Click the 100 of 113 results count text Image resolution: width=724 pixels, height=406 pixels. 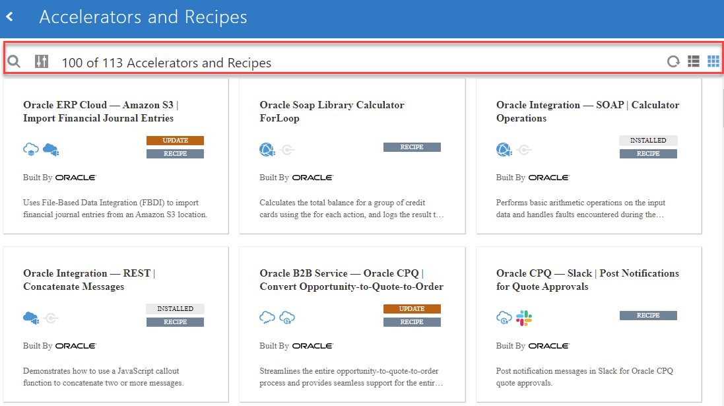point(166,62)
